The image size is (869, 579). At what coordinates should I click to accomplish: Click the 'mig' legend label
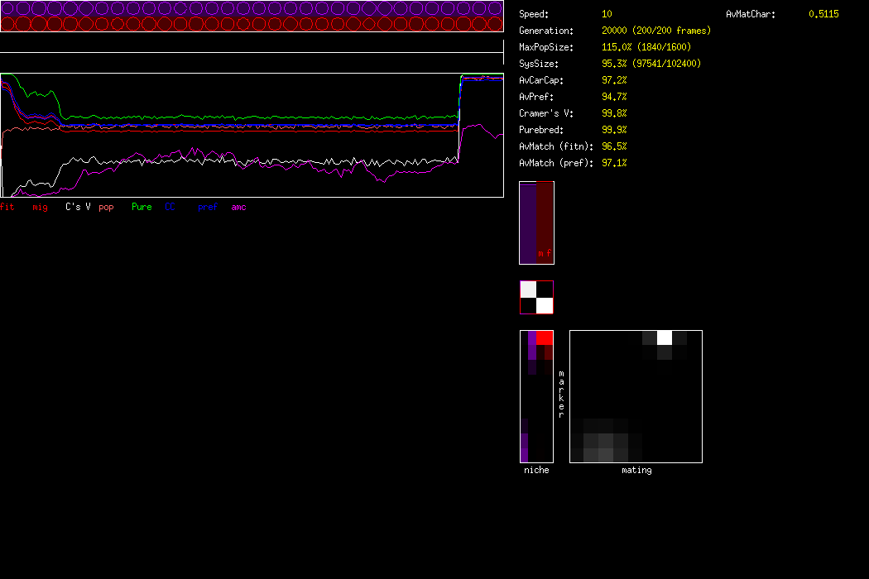click(x=40, y=207)
